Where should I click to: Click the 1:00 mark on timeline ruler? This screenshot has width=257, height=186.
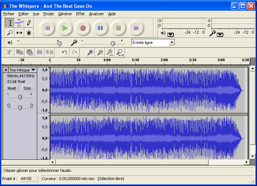click(x=107, y=60)
